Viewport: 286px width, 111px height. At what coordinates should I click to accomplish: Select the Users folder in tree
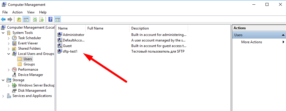28,59
